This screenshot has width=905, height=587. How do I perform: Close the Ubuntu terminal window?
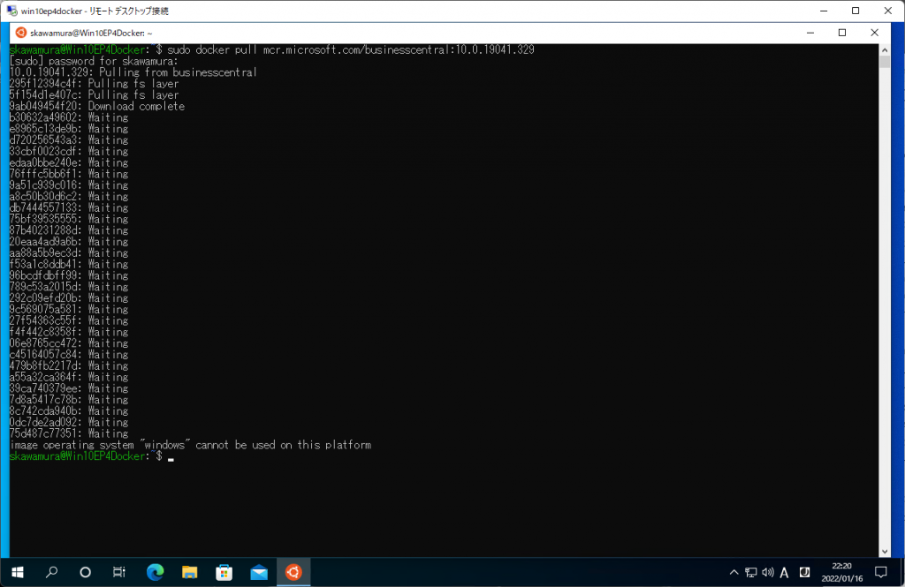pyautogui.click(x=874, y=33)
